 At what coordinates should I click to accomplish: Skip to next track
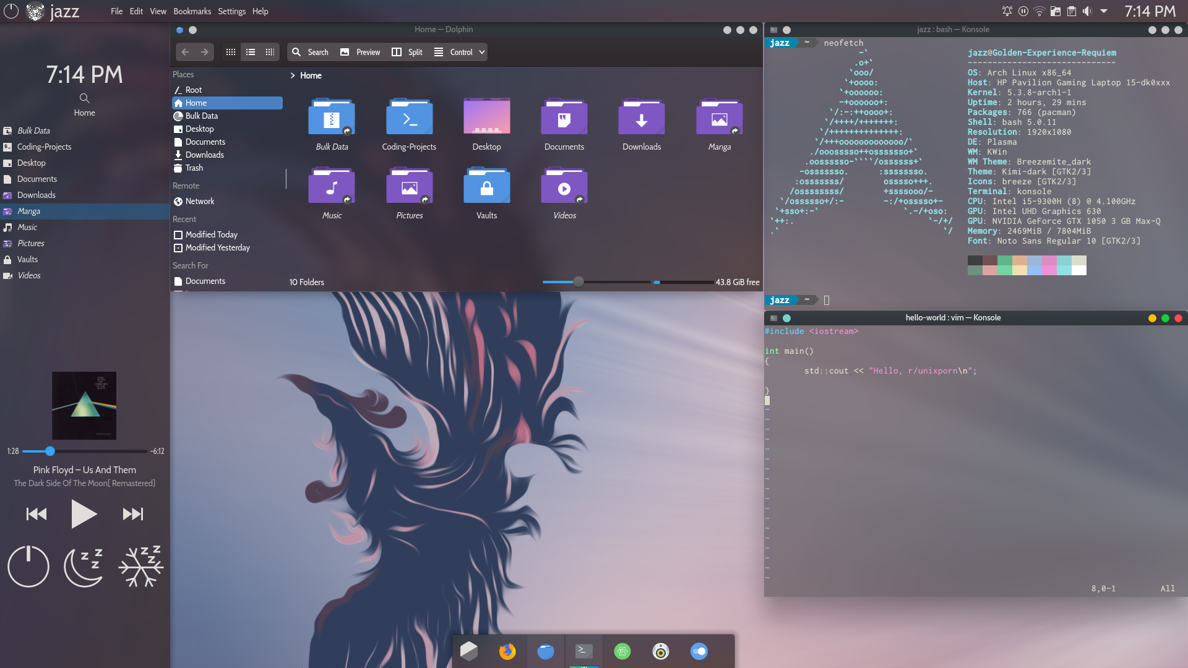(x=132, y=514)
